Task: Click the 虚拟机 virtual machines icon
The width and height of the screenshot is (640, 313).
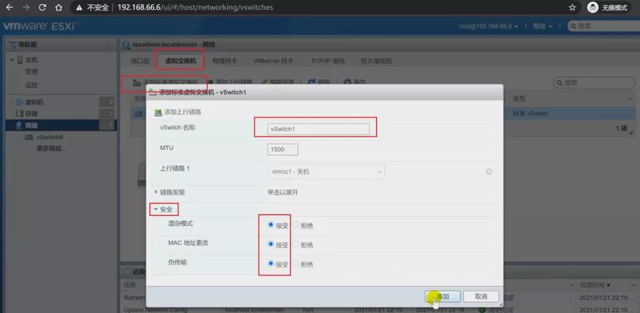Action: click(19, 102)
